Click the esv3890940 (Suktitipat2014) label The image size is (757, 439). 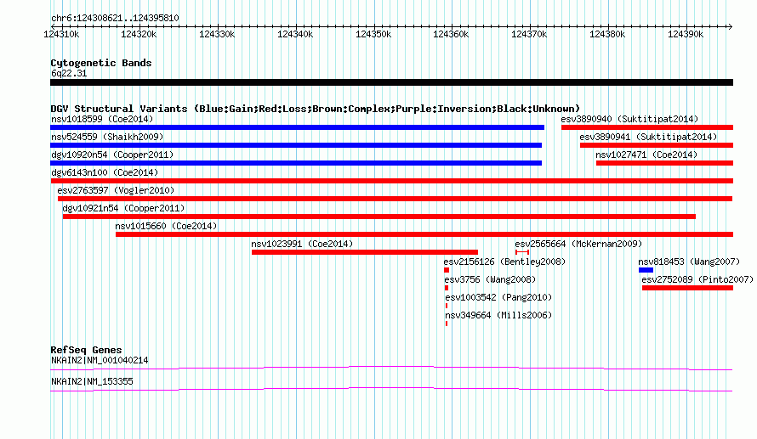tap(629, 119)
